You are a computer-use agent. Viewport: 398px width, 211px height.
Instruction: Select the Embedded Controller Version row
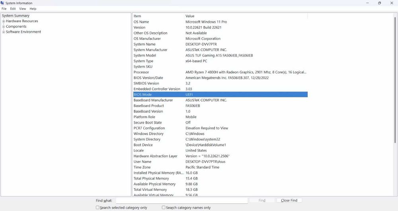pyautogui.click(x=220, y=89)
